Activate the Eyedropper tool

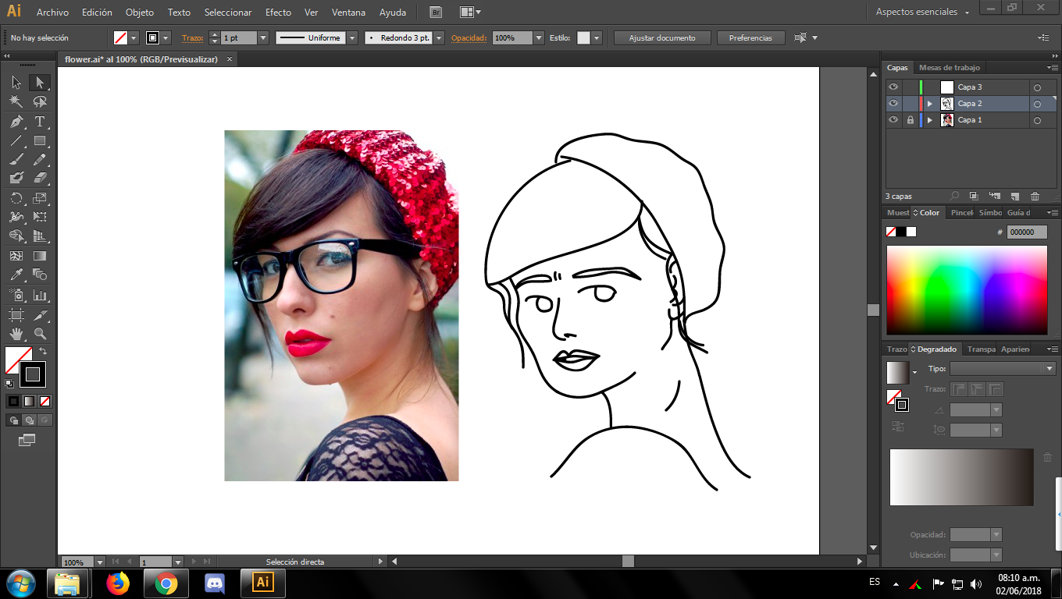[16, 275]
